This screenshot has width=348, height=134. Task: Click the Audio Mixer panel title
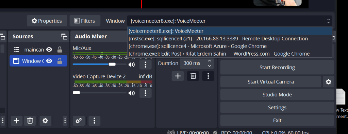click(91, 37)
